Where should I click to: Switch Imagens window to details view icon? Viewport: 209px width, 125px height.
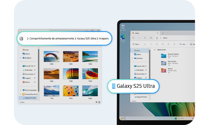coord(96,102)
